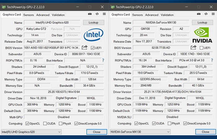Toggle CUDA checkbox in NVIDIA window
The width and height of the screenshot is (217, 139).
point(154,124)
